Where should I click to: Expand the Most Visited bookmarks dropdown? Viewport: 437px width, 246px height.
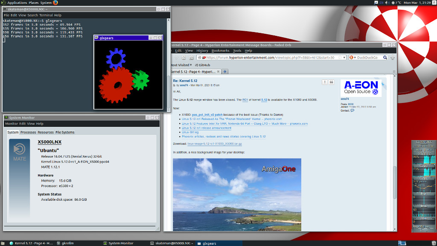pos(181,65)
